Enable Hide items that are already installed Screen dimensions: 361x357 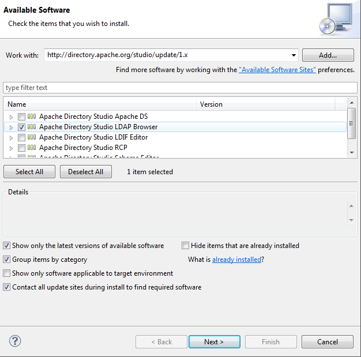186,246
